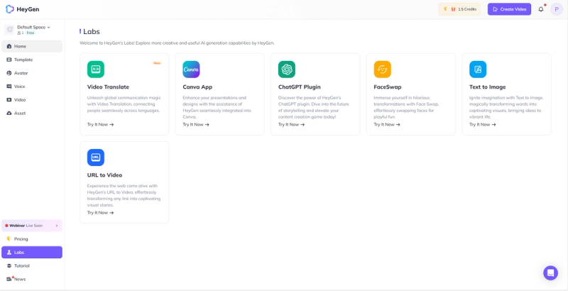Open News in the sidebar
This screenshot has height=291, width=568.
point(32,279)
